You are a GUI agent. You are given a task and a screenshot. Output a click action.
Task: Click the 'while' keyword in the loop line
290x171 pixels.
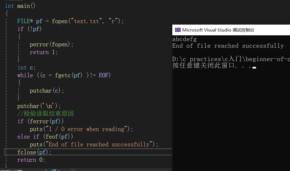tap(25, 75)
